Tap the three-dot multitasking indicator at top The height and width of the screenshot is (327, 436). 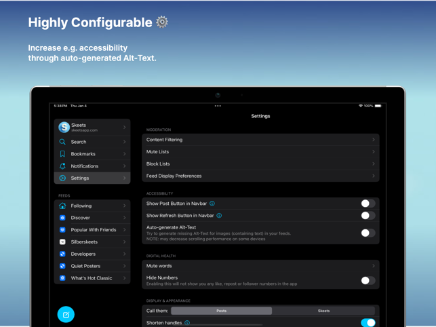pyautogui.click(x=218, y=106)
